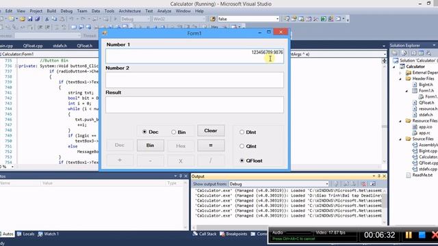The width and height of the screenshot is (438, 246).
Task: Click the plus button in Form1
Action: coord(120,161)
